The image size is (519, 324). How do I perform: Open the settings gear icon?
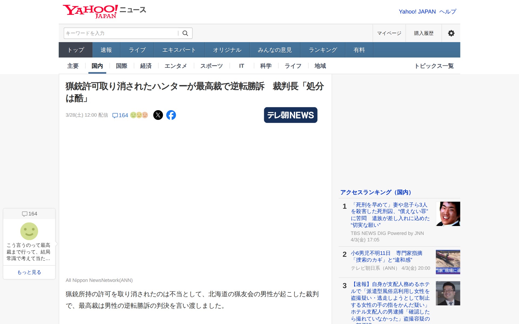[451, 33]
